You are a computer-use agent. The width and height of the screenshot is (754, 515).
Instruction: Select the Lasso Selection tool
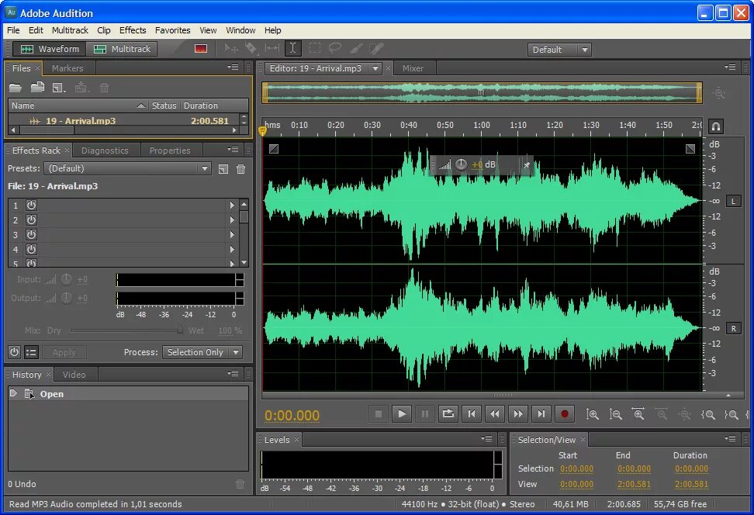[x=335, y=48]
